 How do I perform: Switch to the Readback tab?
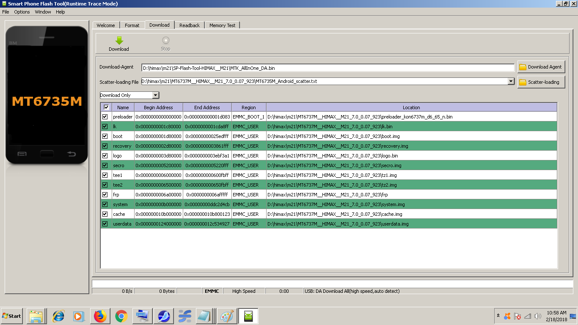(x=190, y=25)
